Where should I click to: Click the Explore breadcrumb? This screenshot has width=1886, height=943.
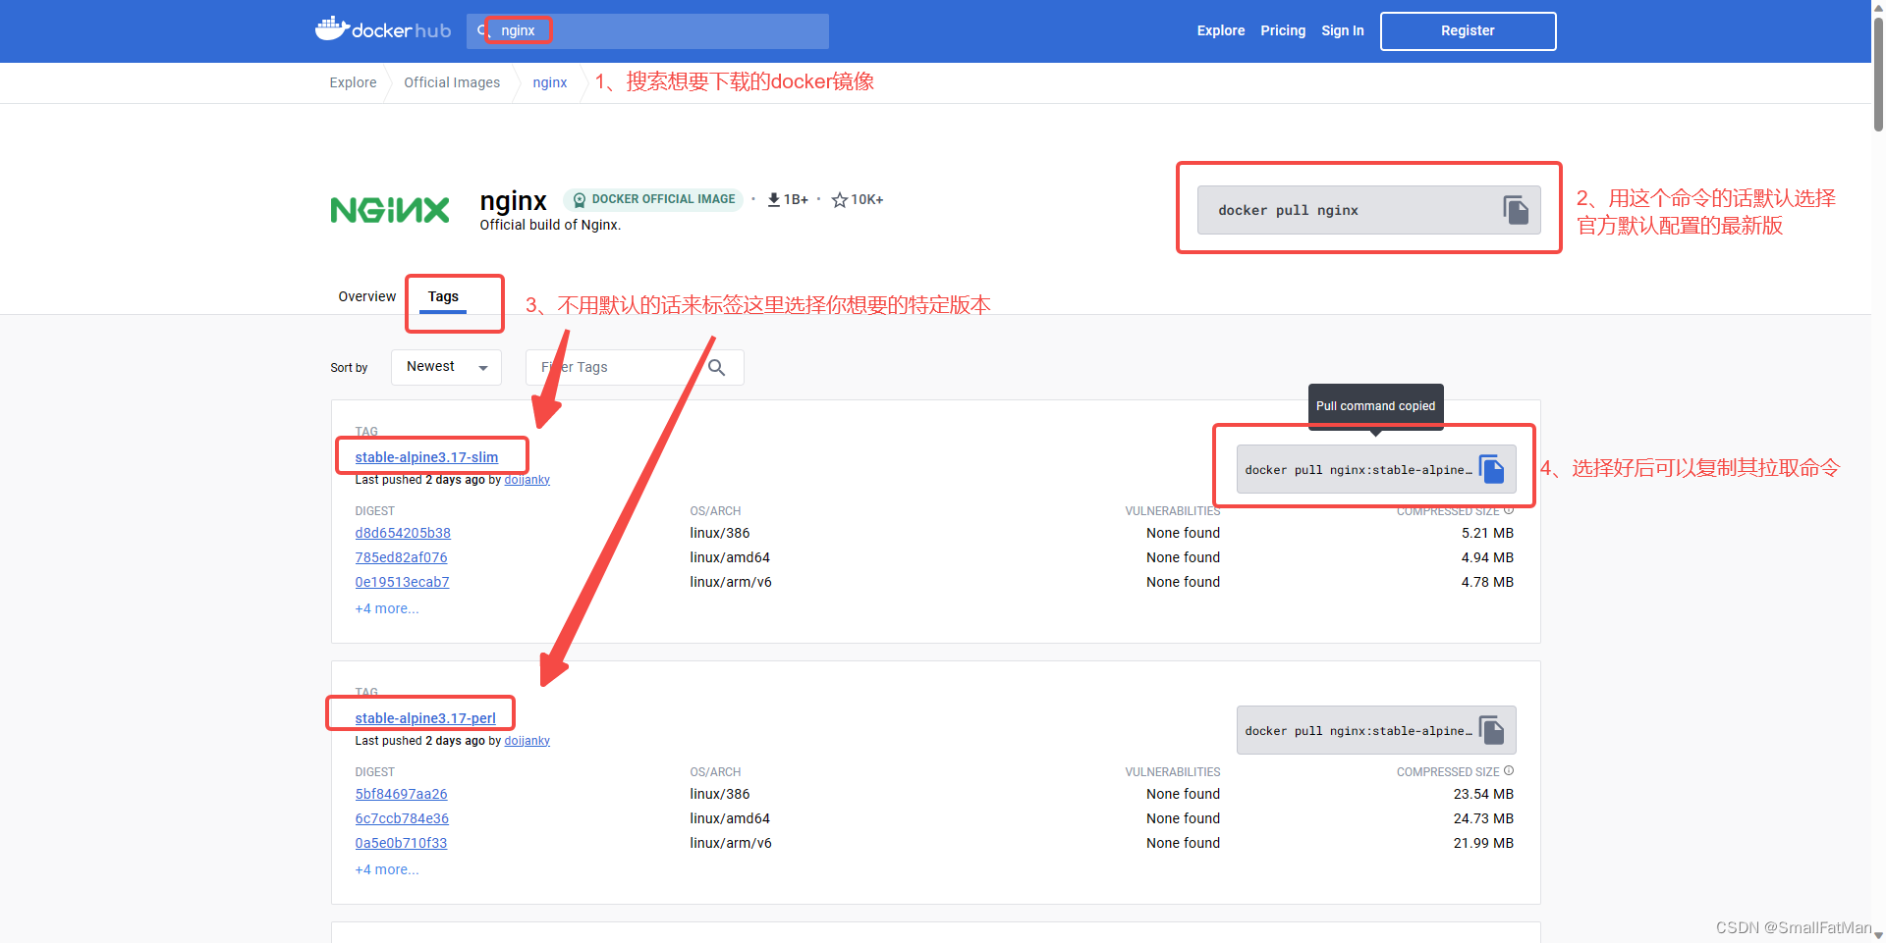[353, 82]
